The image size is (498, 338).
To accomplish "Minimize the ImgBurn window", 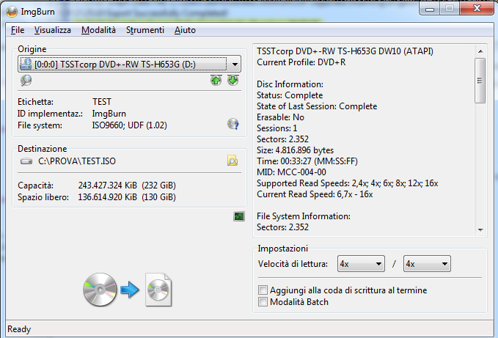I will (x=430, y=9).
